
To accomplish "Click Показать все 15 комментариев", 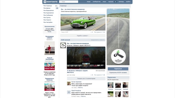I will pos(86,78).
